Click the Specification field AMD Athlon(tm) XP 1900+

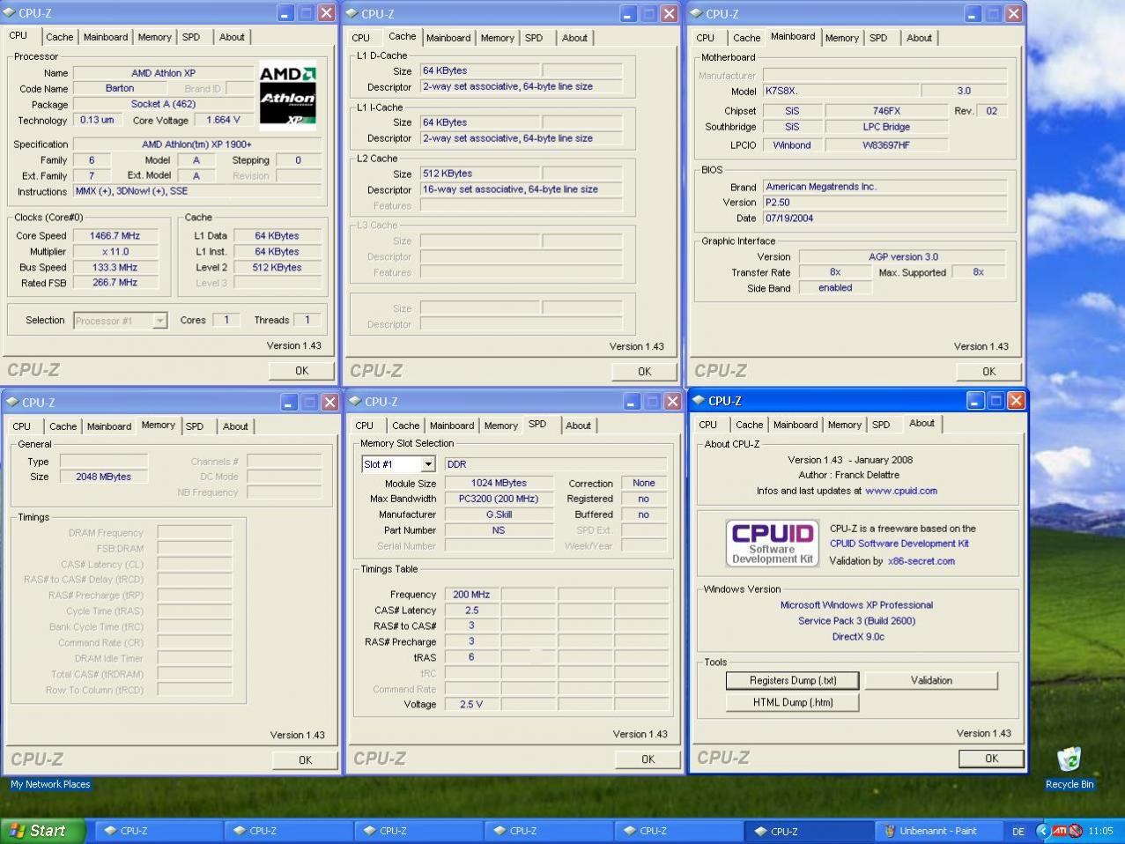click(196, 144)
